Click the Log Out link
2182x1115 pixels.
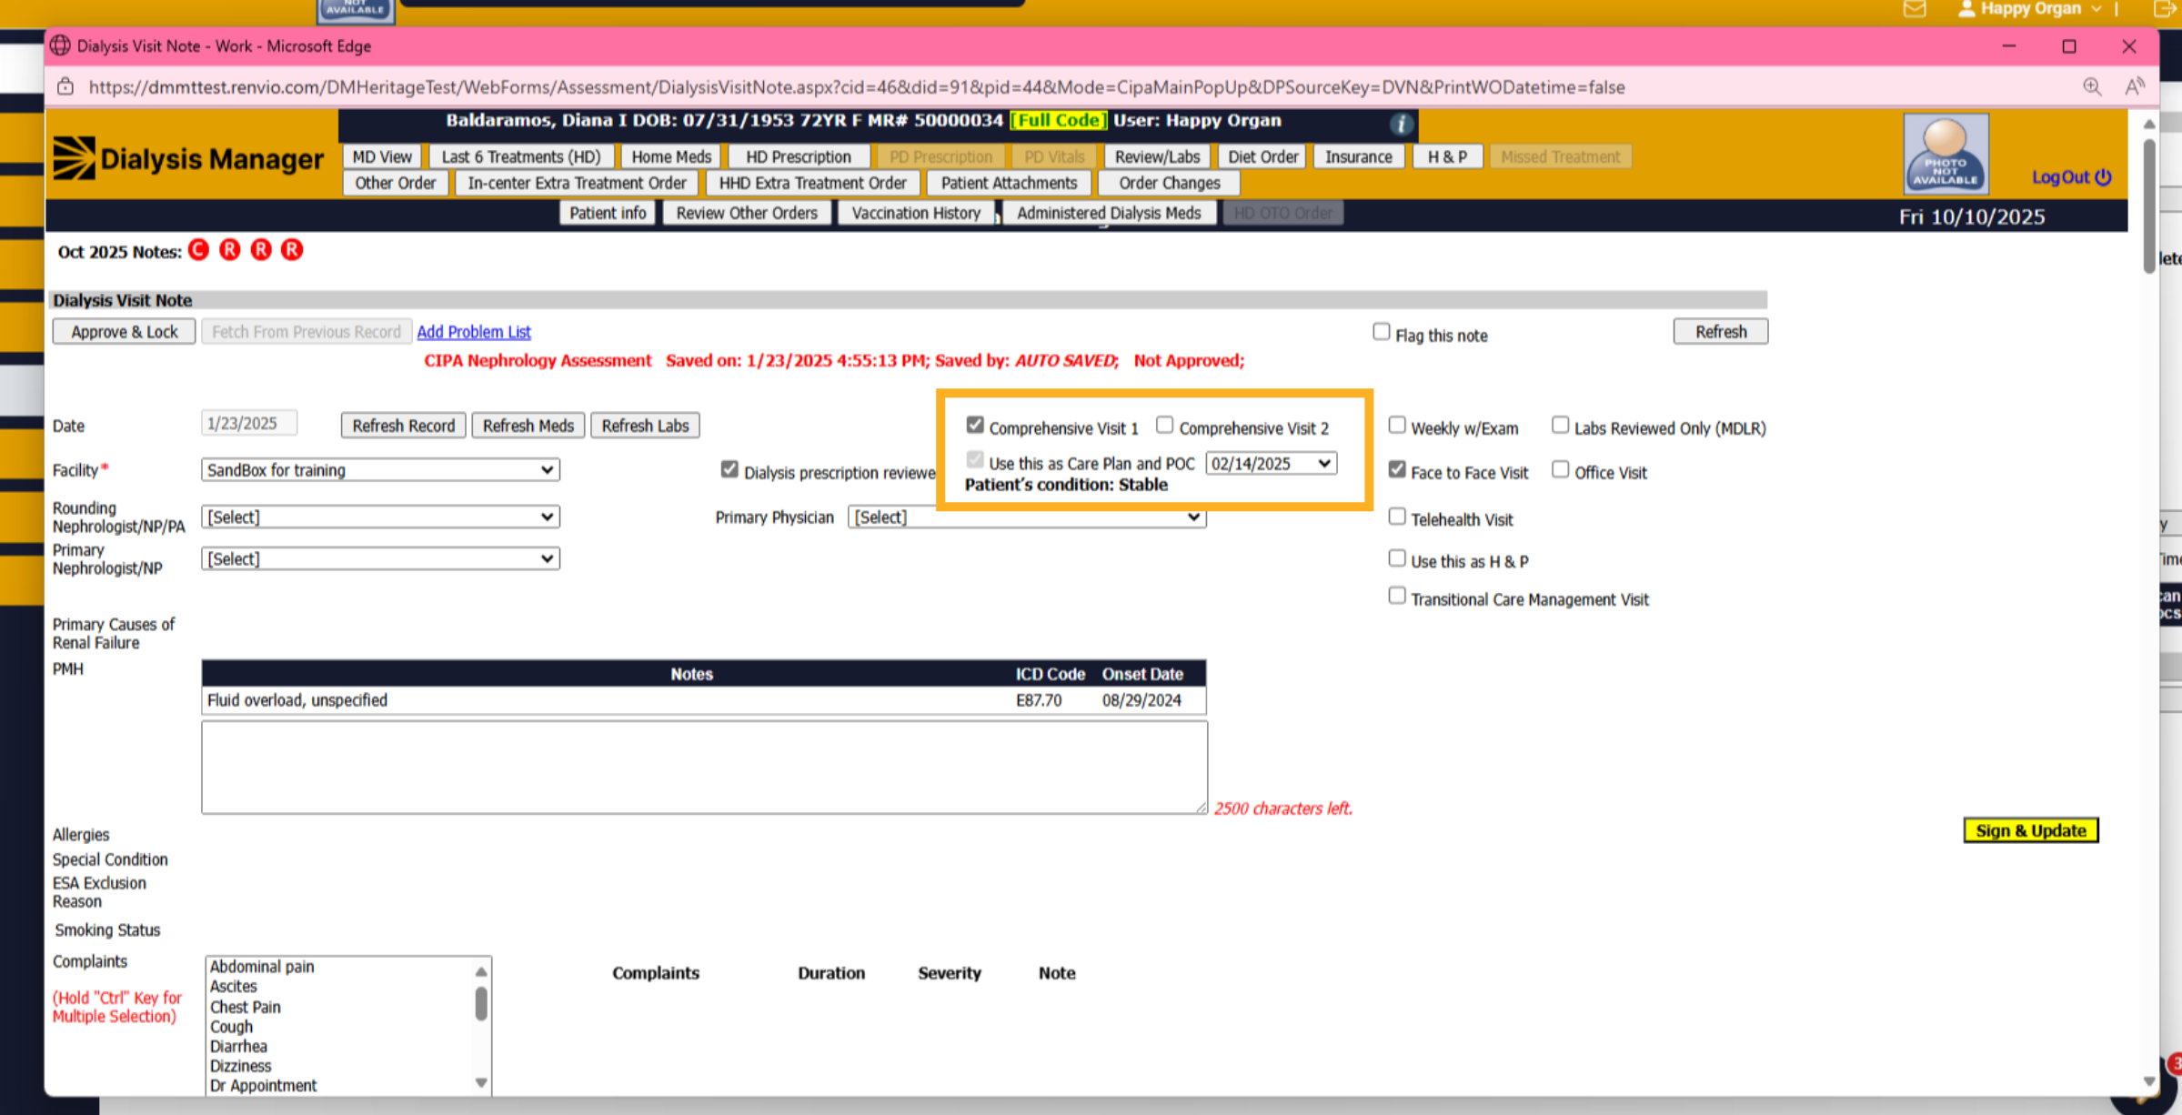[x=2071, y=177]
